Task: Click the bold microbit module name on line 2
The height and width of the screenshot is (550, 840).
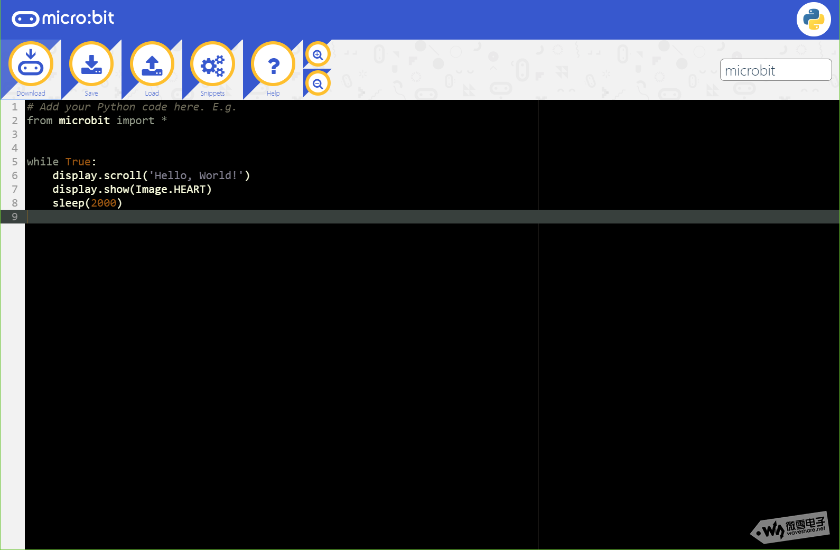Action: (x=84, y=120)
